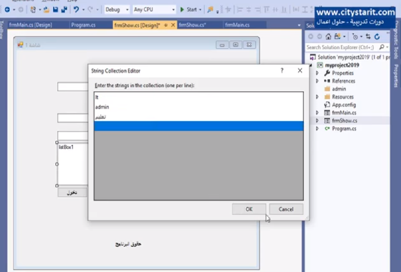Click the Make Same Height layout icon
401x272 pixels.
305,10
